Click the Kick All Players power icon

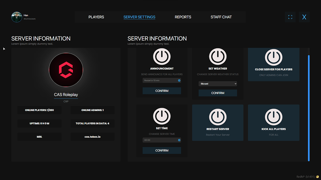click(x=274, y=116)
